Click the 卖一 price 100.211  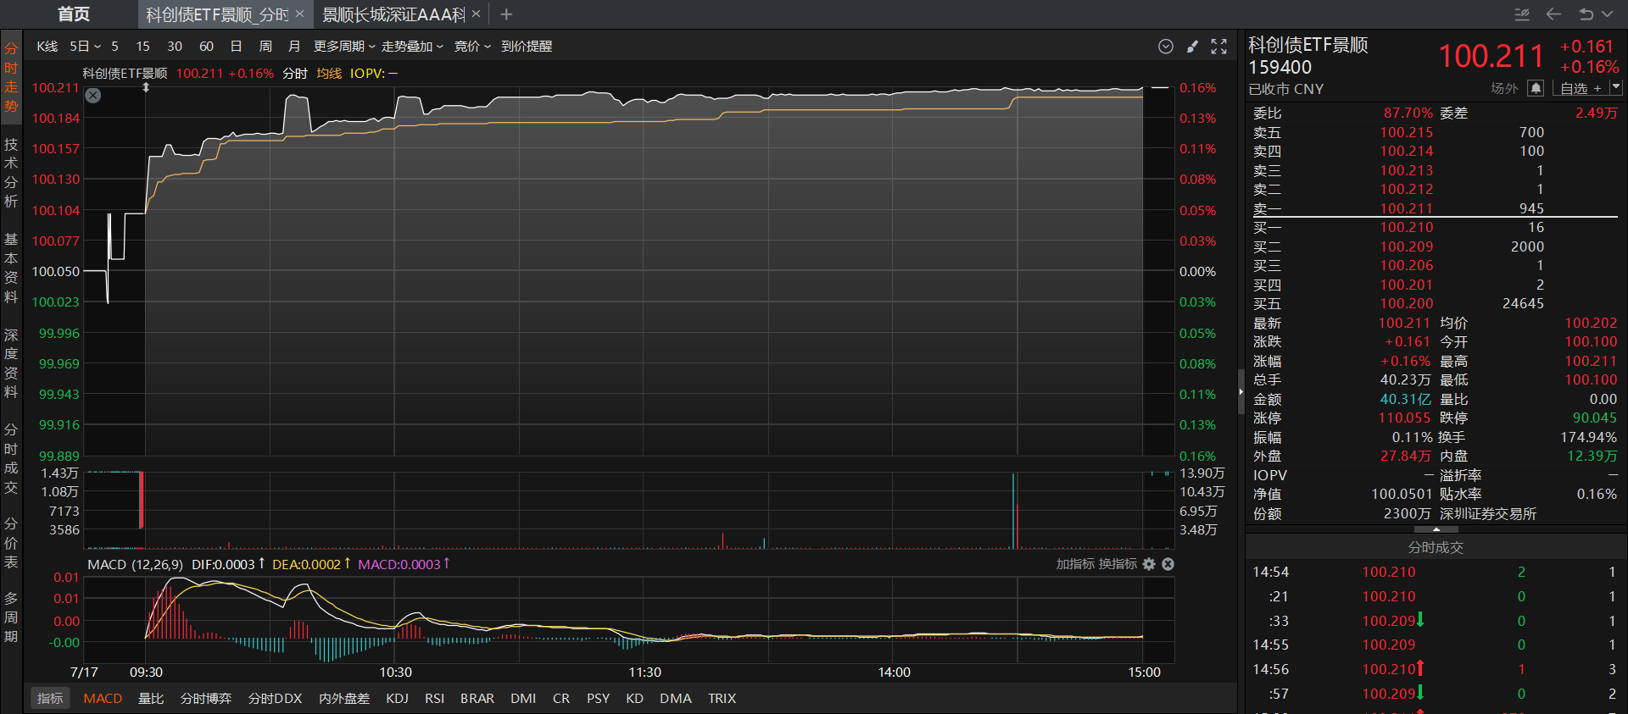pyautogui.click(x=1406, y=208)
